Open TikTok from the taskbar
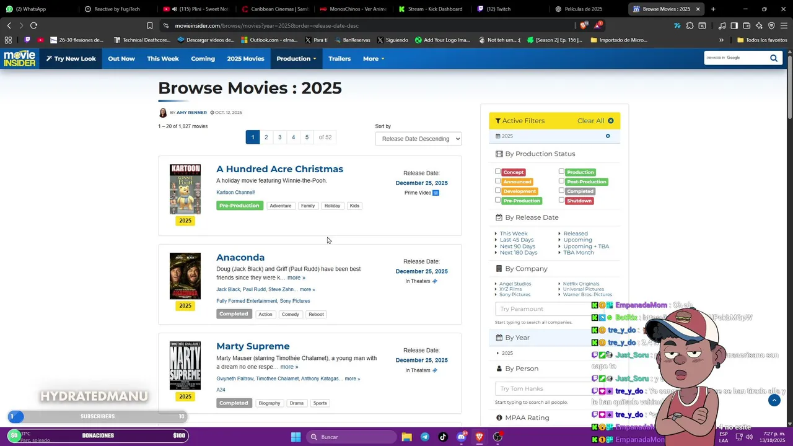Screen dimensions: 793x446 (443, 437)
